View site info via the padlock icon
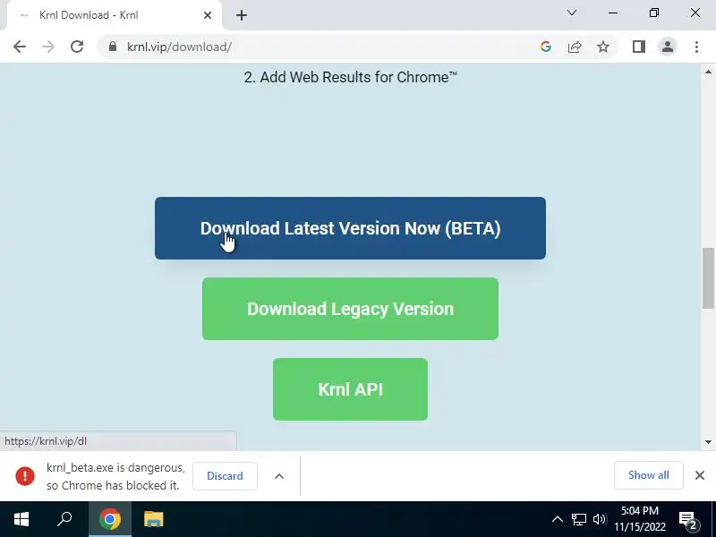This screenshot has height=537, width=716. (x=113, y=47)
